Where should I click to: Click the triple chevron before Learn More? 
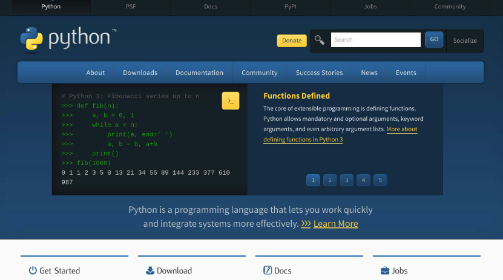coord(306,224)
